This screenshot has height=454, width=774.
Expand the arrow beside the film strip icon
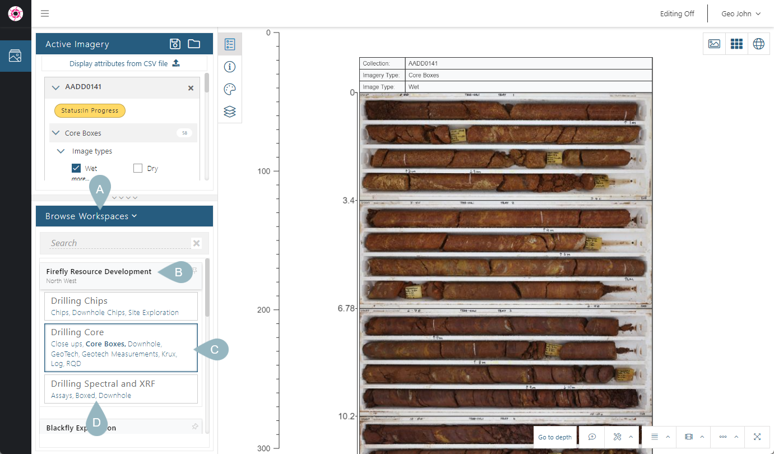[702, 437]
